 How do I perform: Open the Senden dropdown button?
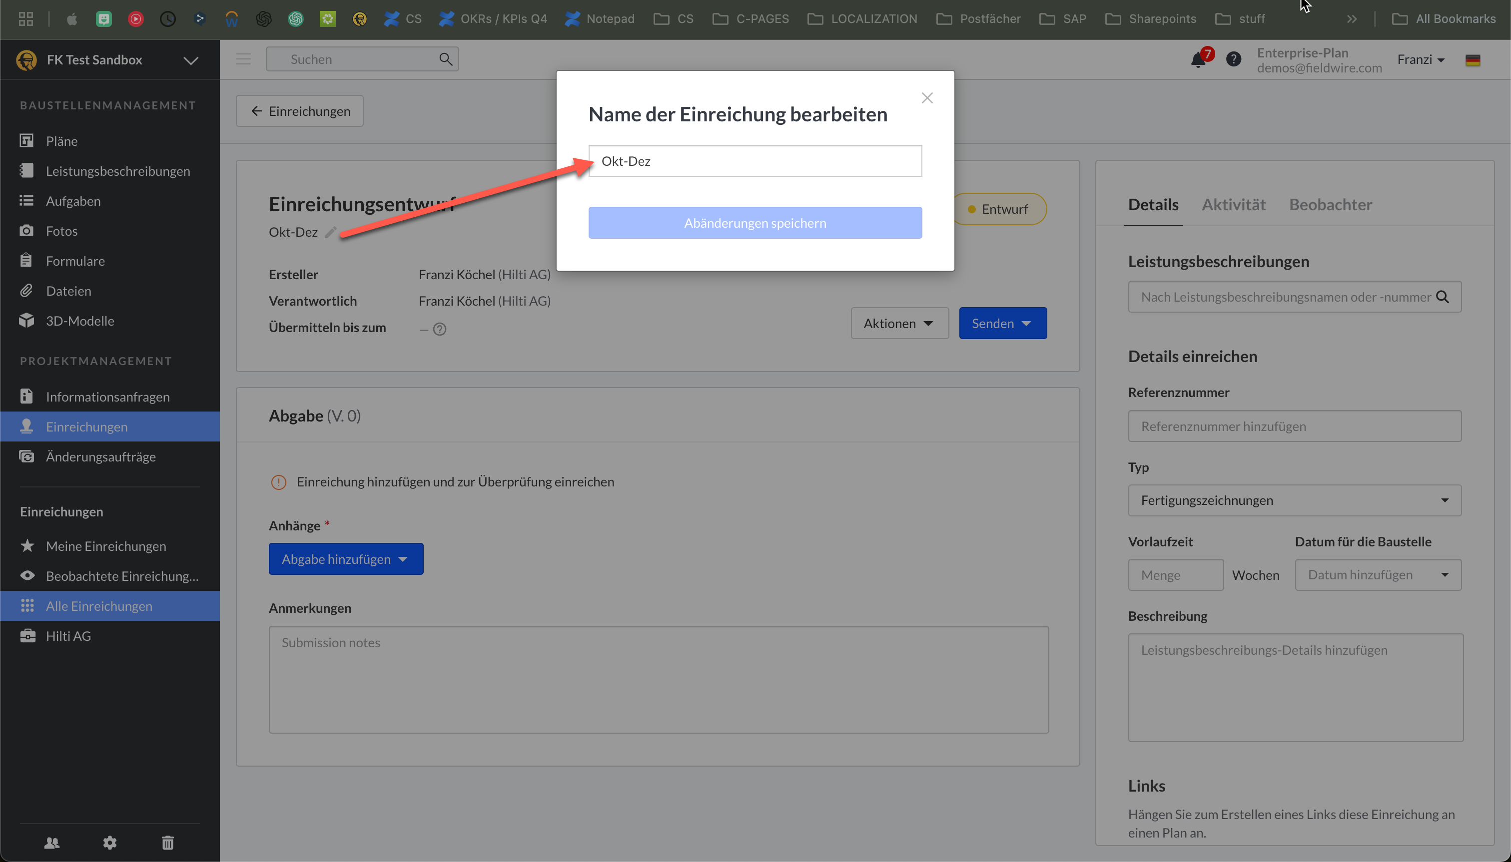click(x=1003, y=323)
